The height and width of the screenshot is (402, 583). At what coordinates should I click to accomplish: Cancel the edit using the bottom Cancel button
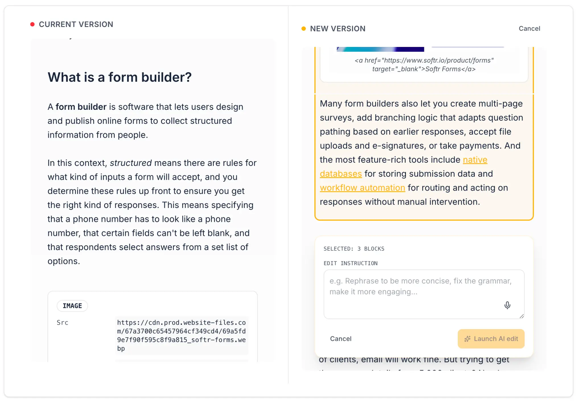tap(341, 339)
